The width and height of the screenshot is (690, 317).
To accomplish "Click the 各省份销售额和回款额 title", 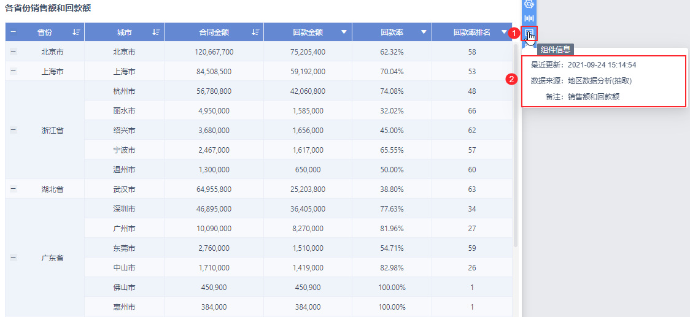I will click(x=48, y=9).
